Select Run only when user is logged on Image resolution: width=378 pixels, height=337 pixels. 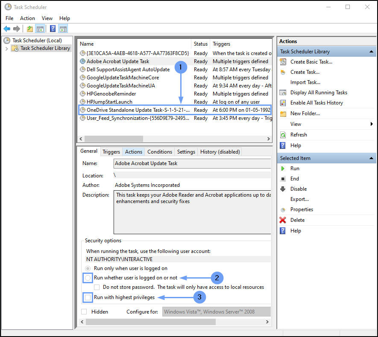point(88,268)
